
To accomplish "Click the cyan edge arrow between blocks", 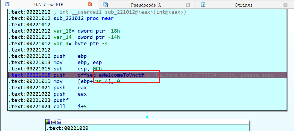I will pos(147,115).
